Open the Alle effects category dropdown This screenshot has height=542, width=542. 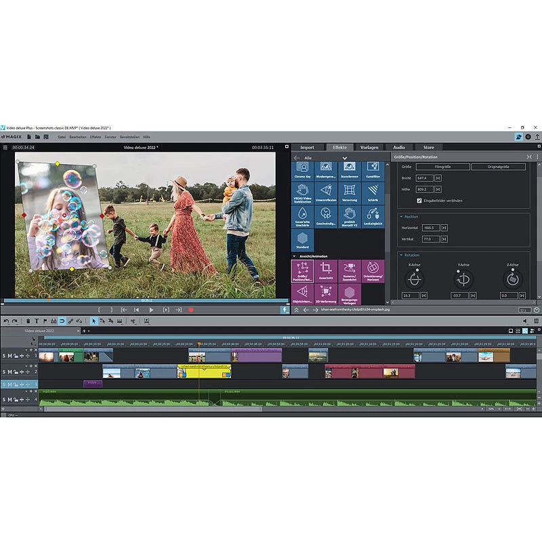click(344, 158)
